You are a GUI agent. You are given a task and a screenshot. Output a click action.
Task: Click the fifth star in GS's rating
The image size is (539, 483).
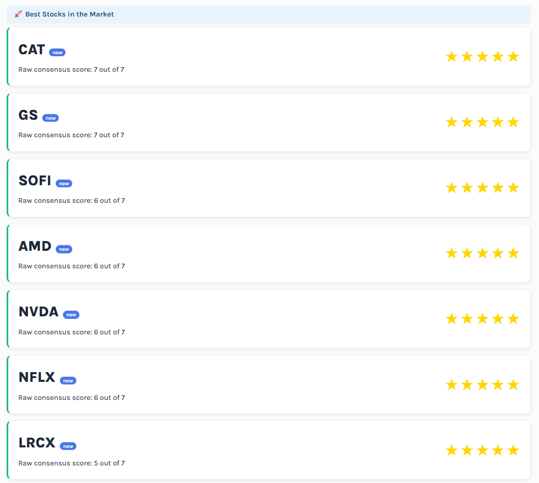[x=513, y=122]
